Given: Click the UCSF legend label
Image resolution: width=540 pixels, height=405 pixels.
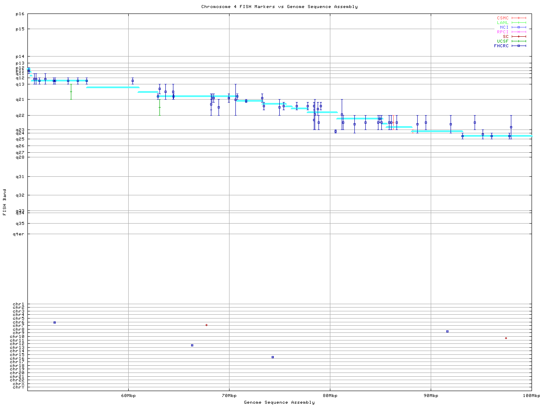Looking at the screenshot, I should click(502, 41).
